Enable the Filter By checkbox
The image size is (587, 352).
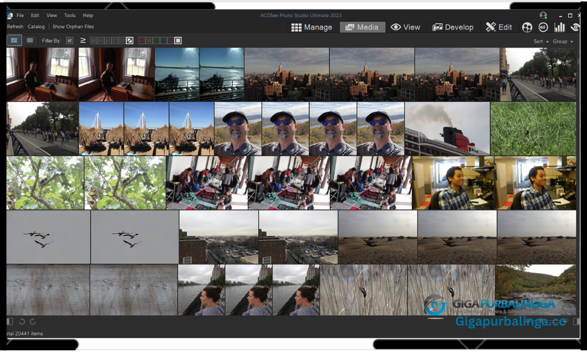click(69, 41)
